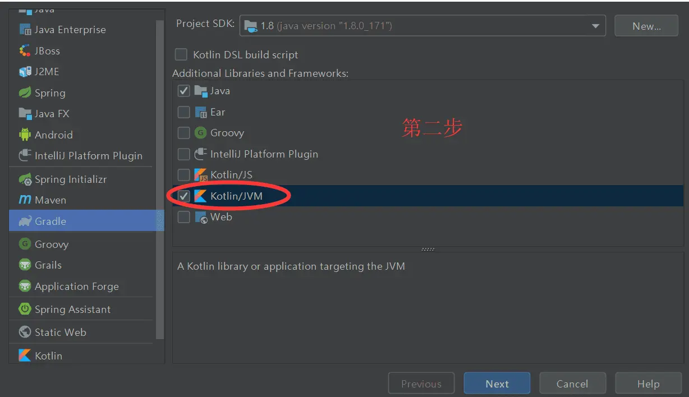The height and width of the screenshot is (397, 689).
Task: Click the splitter handle below frameworks list
Action: pyautogui.click(x=428, y=249)
